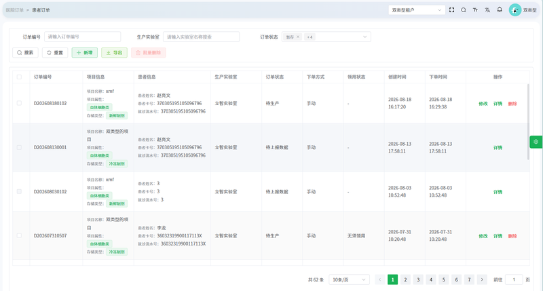The height and width of the screenshot is (291, 543).
Task: Check the row for order D202607310507
Action: pyautogui.click(x=19, y=235)
